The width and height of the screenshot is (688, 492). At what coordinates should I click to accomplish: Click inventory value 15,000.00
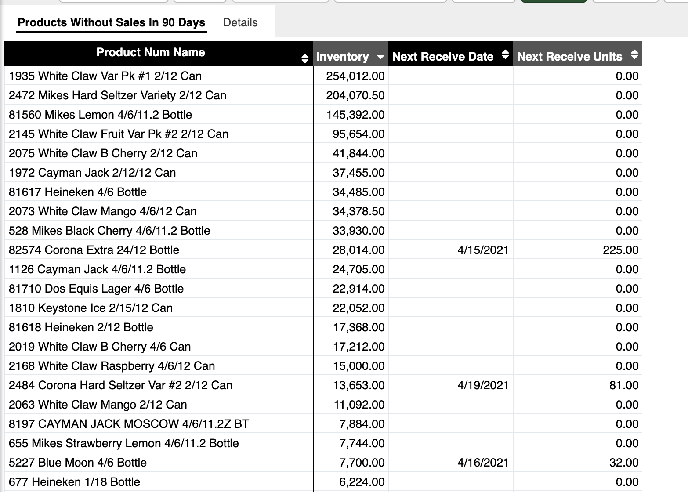point(358,366)
